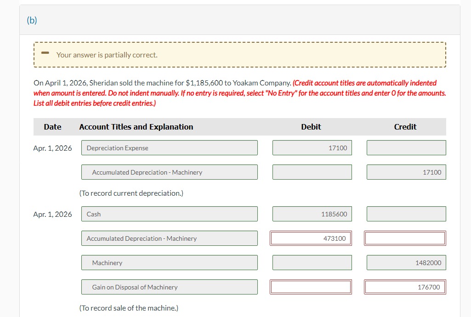
Task: Click the partially correct feedback banner
Action: tap(239, 54)
